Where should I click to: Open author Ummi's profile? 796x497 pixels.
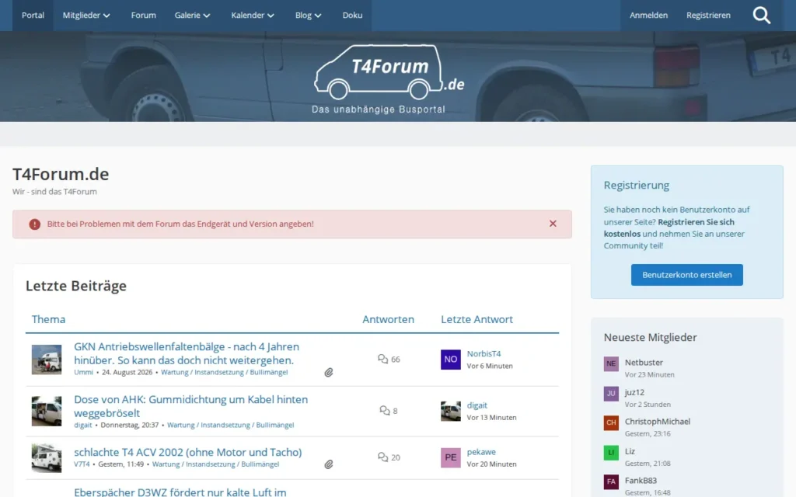(x=84, y=372)
